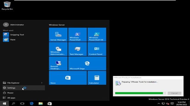
Task: Click the Windows Server group heading
Action: pos(57,25)
